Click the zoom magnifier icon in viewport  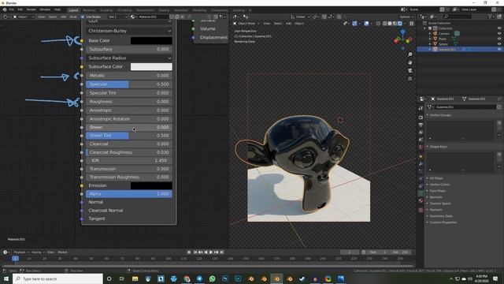coord(409,54)
